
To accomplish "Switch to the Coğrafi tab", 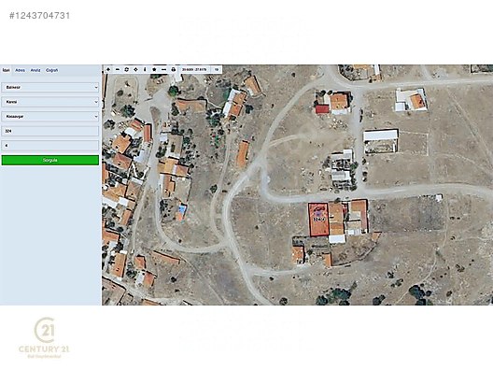I will [x=52, y=70].
